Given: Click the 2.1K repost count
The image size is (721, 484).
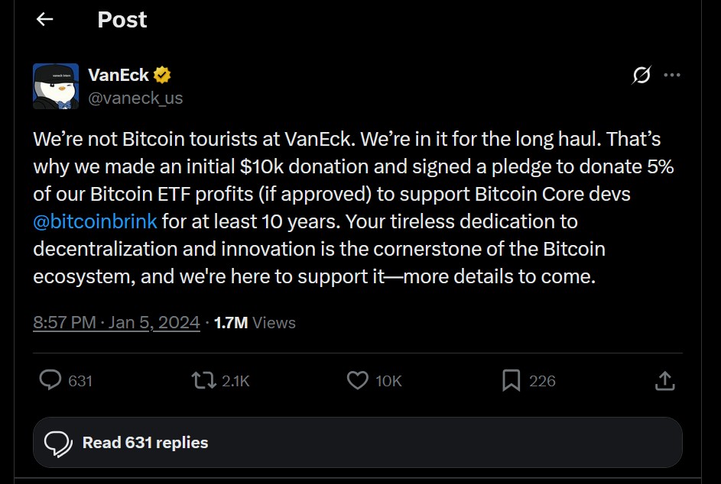Looking at the screenshot, I should click(235, 380).
